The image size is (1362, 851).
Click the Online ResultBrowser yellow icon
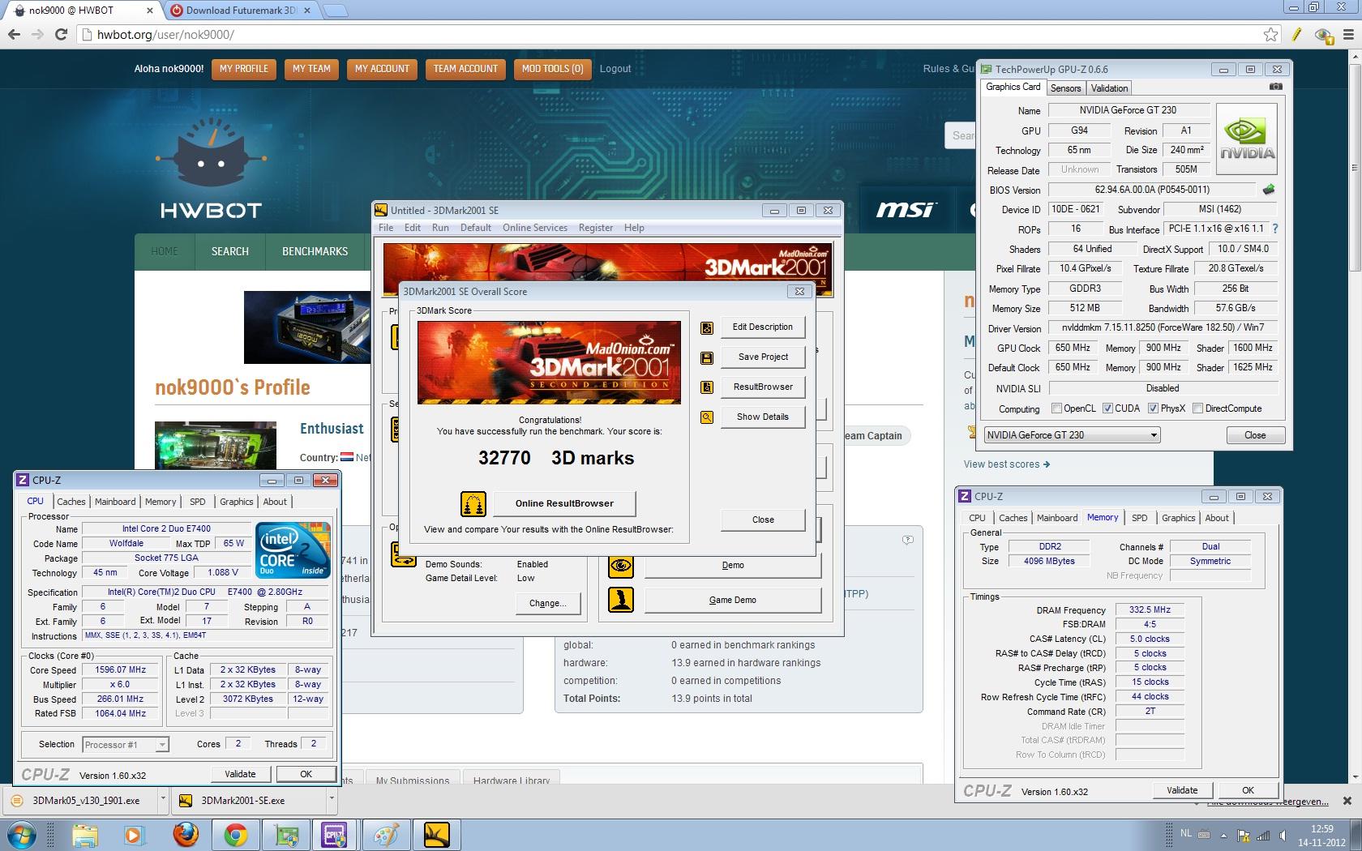click(x=473, y=503)
